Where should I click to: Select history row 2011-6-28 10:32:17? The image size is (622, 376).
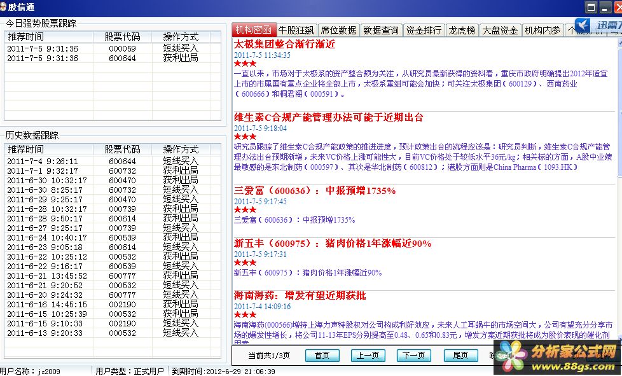(113, 209)
